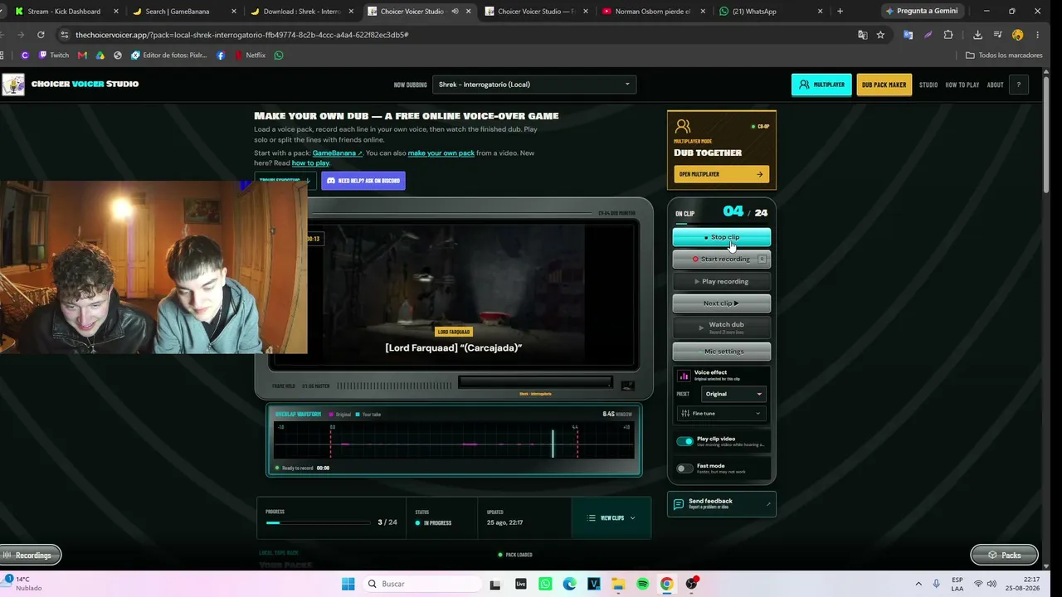Click the clip progress bar
The image size is (1062, 597).
[x=318, y=523]
